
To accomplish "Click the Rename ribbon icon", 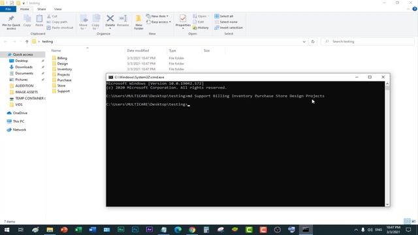I will (123, 18).
